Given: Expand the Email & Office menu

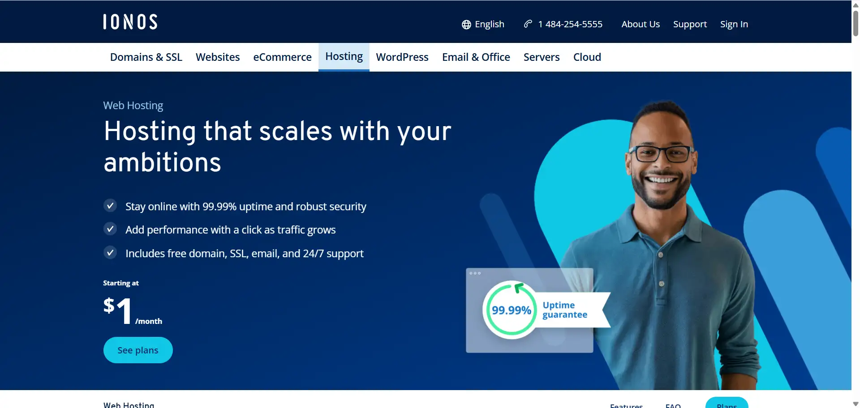Looking at the screenshot, I should [x=476, y=57].
